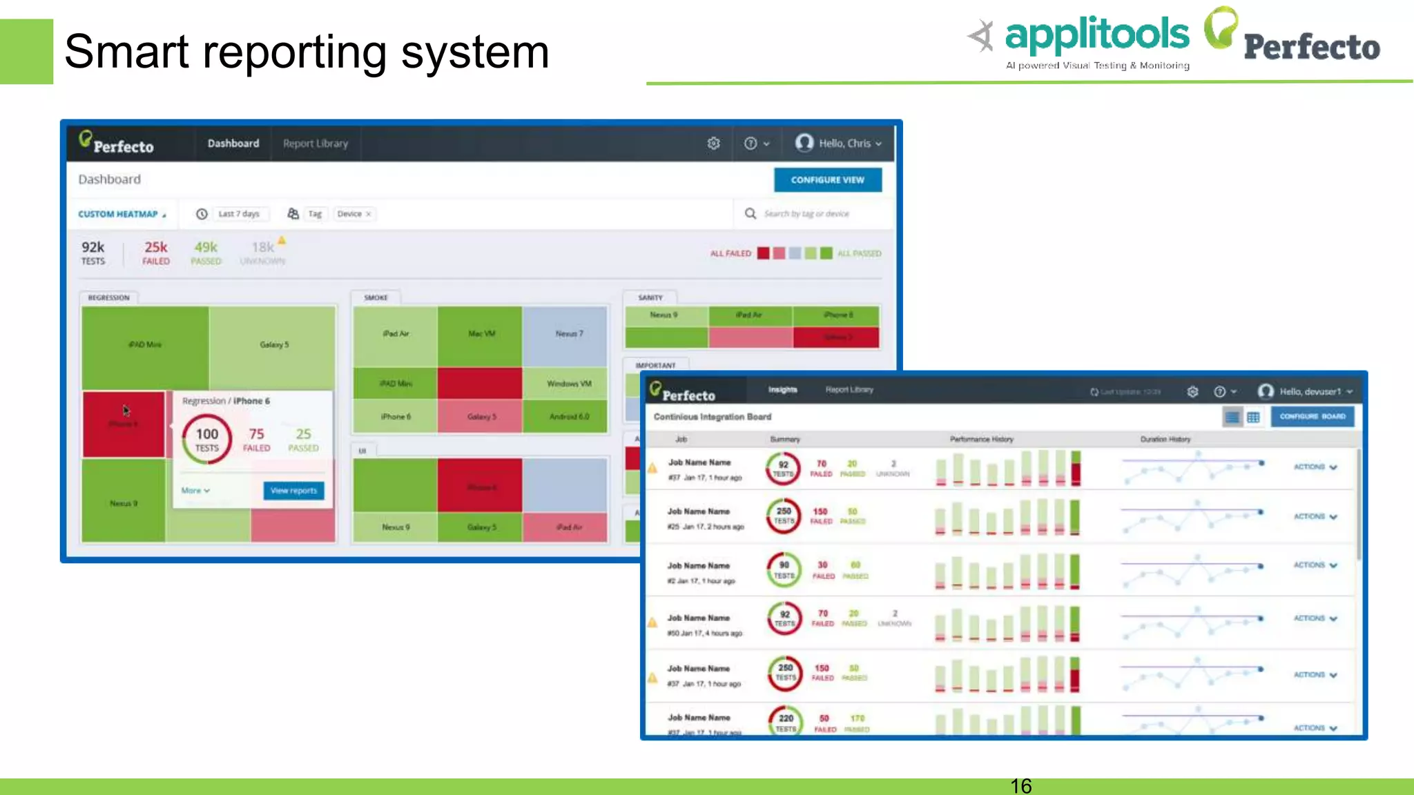Click Galaxy S tile in Regression heatmap
This screenshot has height=795, width=1414.
pos(273,347)
